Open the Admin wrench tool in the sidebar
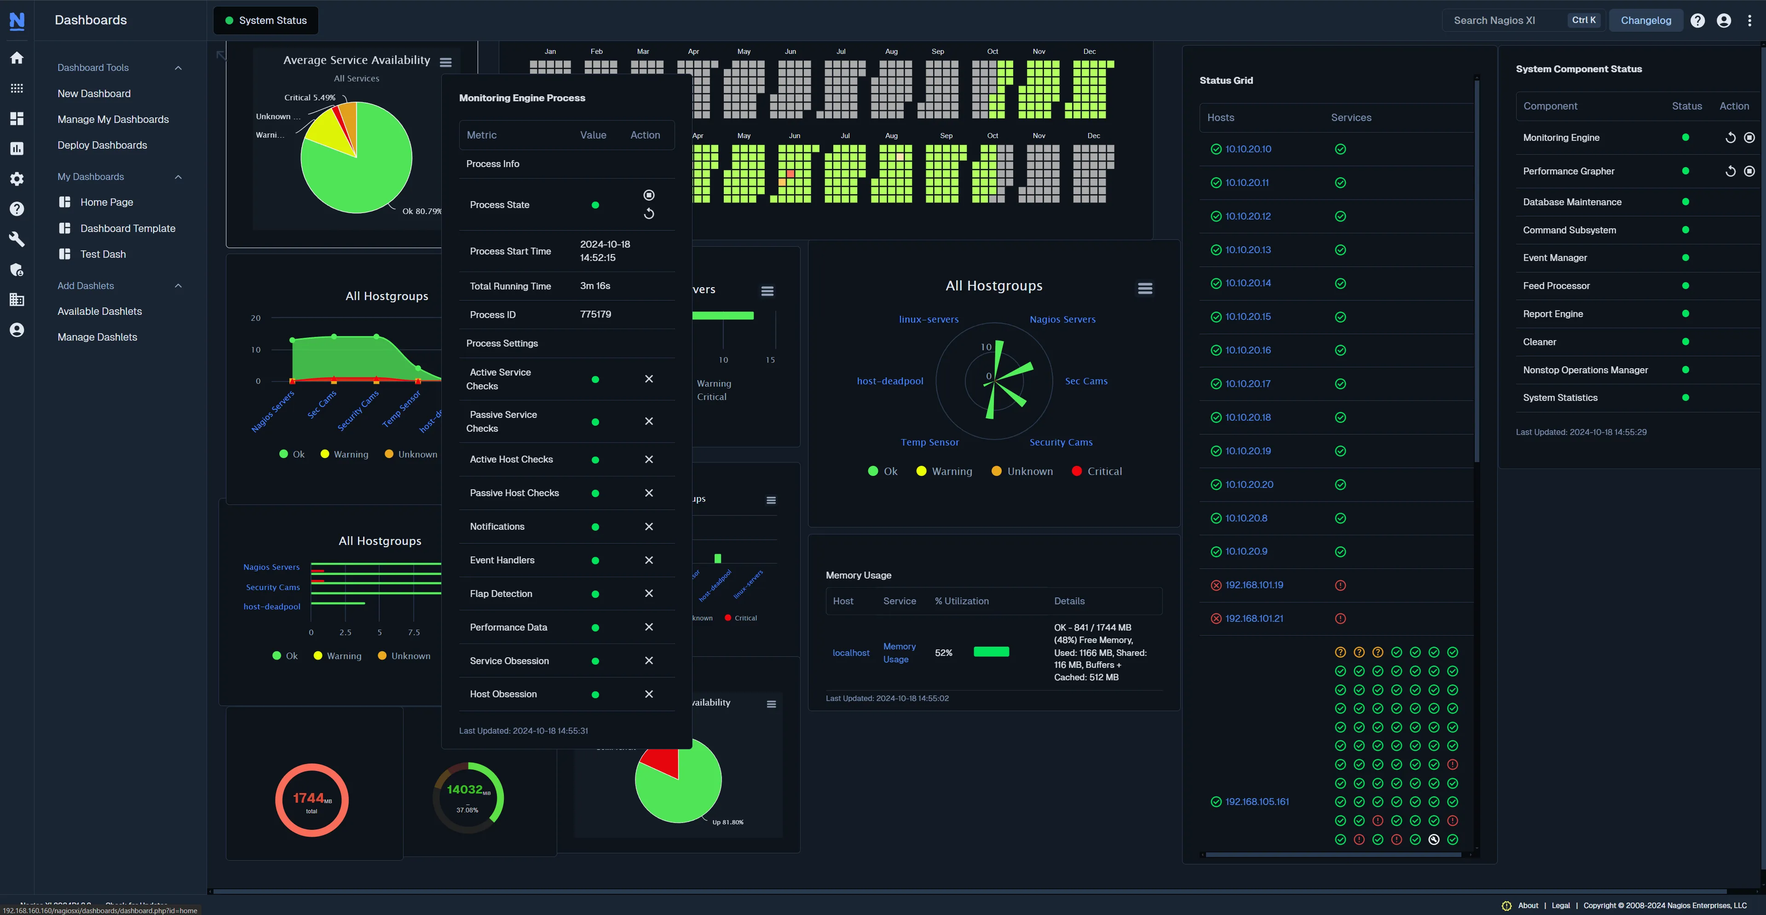1766x915 pixels. click(x=17, y=239)
